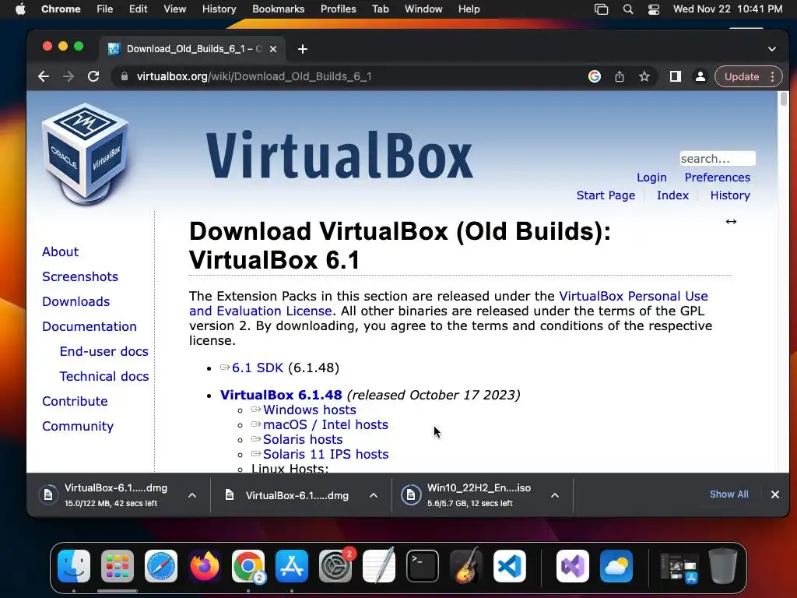Open tab search chevron in Chrome

click(x=771, y=49)
